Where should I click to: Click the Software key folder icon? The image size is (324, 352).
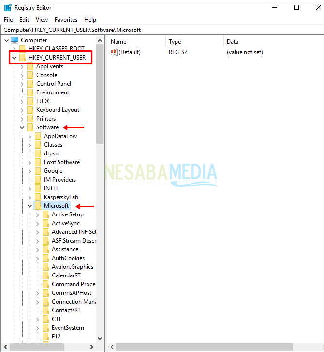[30, 127]
